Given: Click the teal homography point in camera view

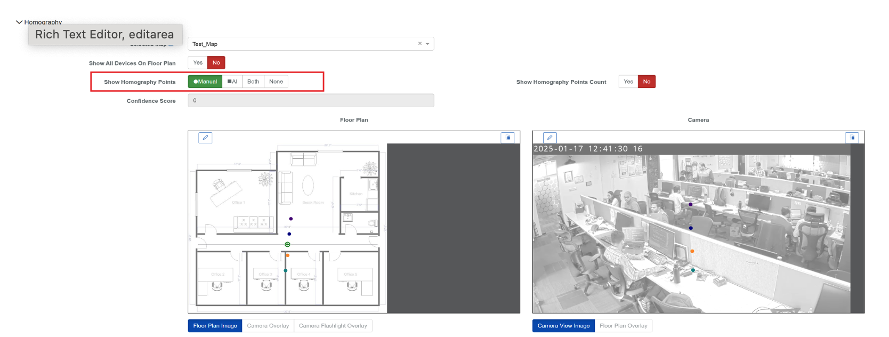Looking at the screenshot, I should point(693,270).
